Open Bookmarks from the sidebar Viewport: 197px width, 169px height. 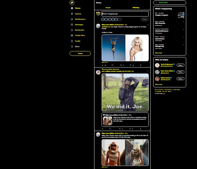[x=79, y=30]
